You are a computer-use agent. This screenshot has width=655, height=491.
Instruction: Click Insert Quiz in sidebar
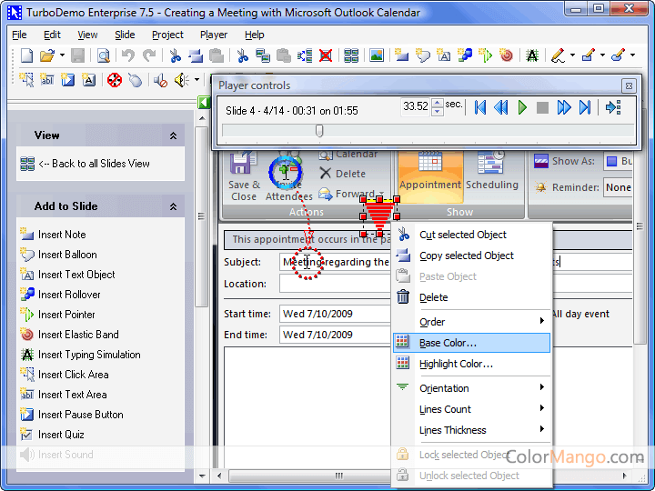[52, 435]
